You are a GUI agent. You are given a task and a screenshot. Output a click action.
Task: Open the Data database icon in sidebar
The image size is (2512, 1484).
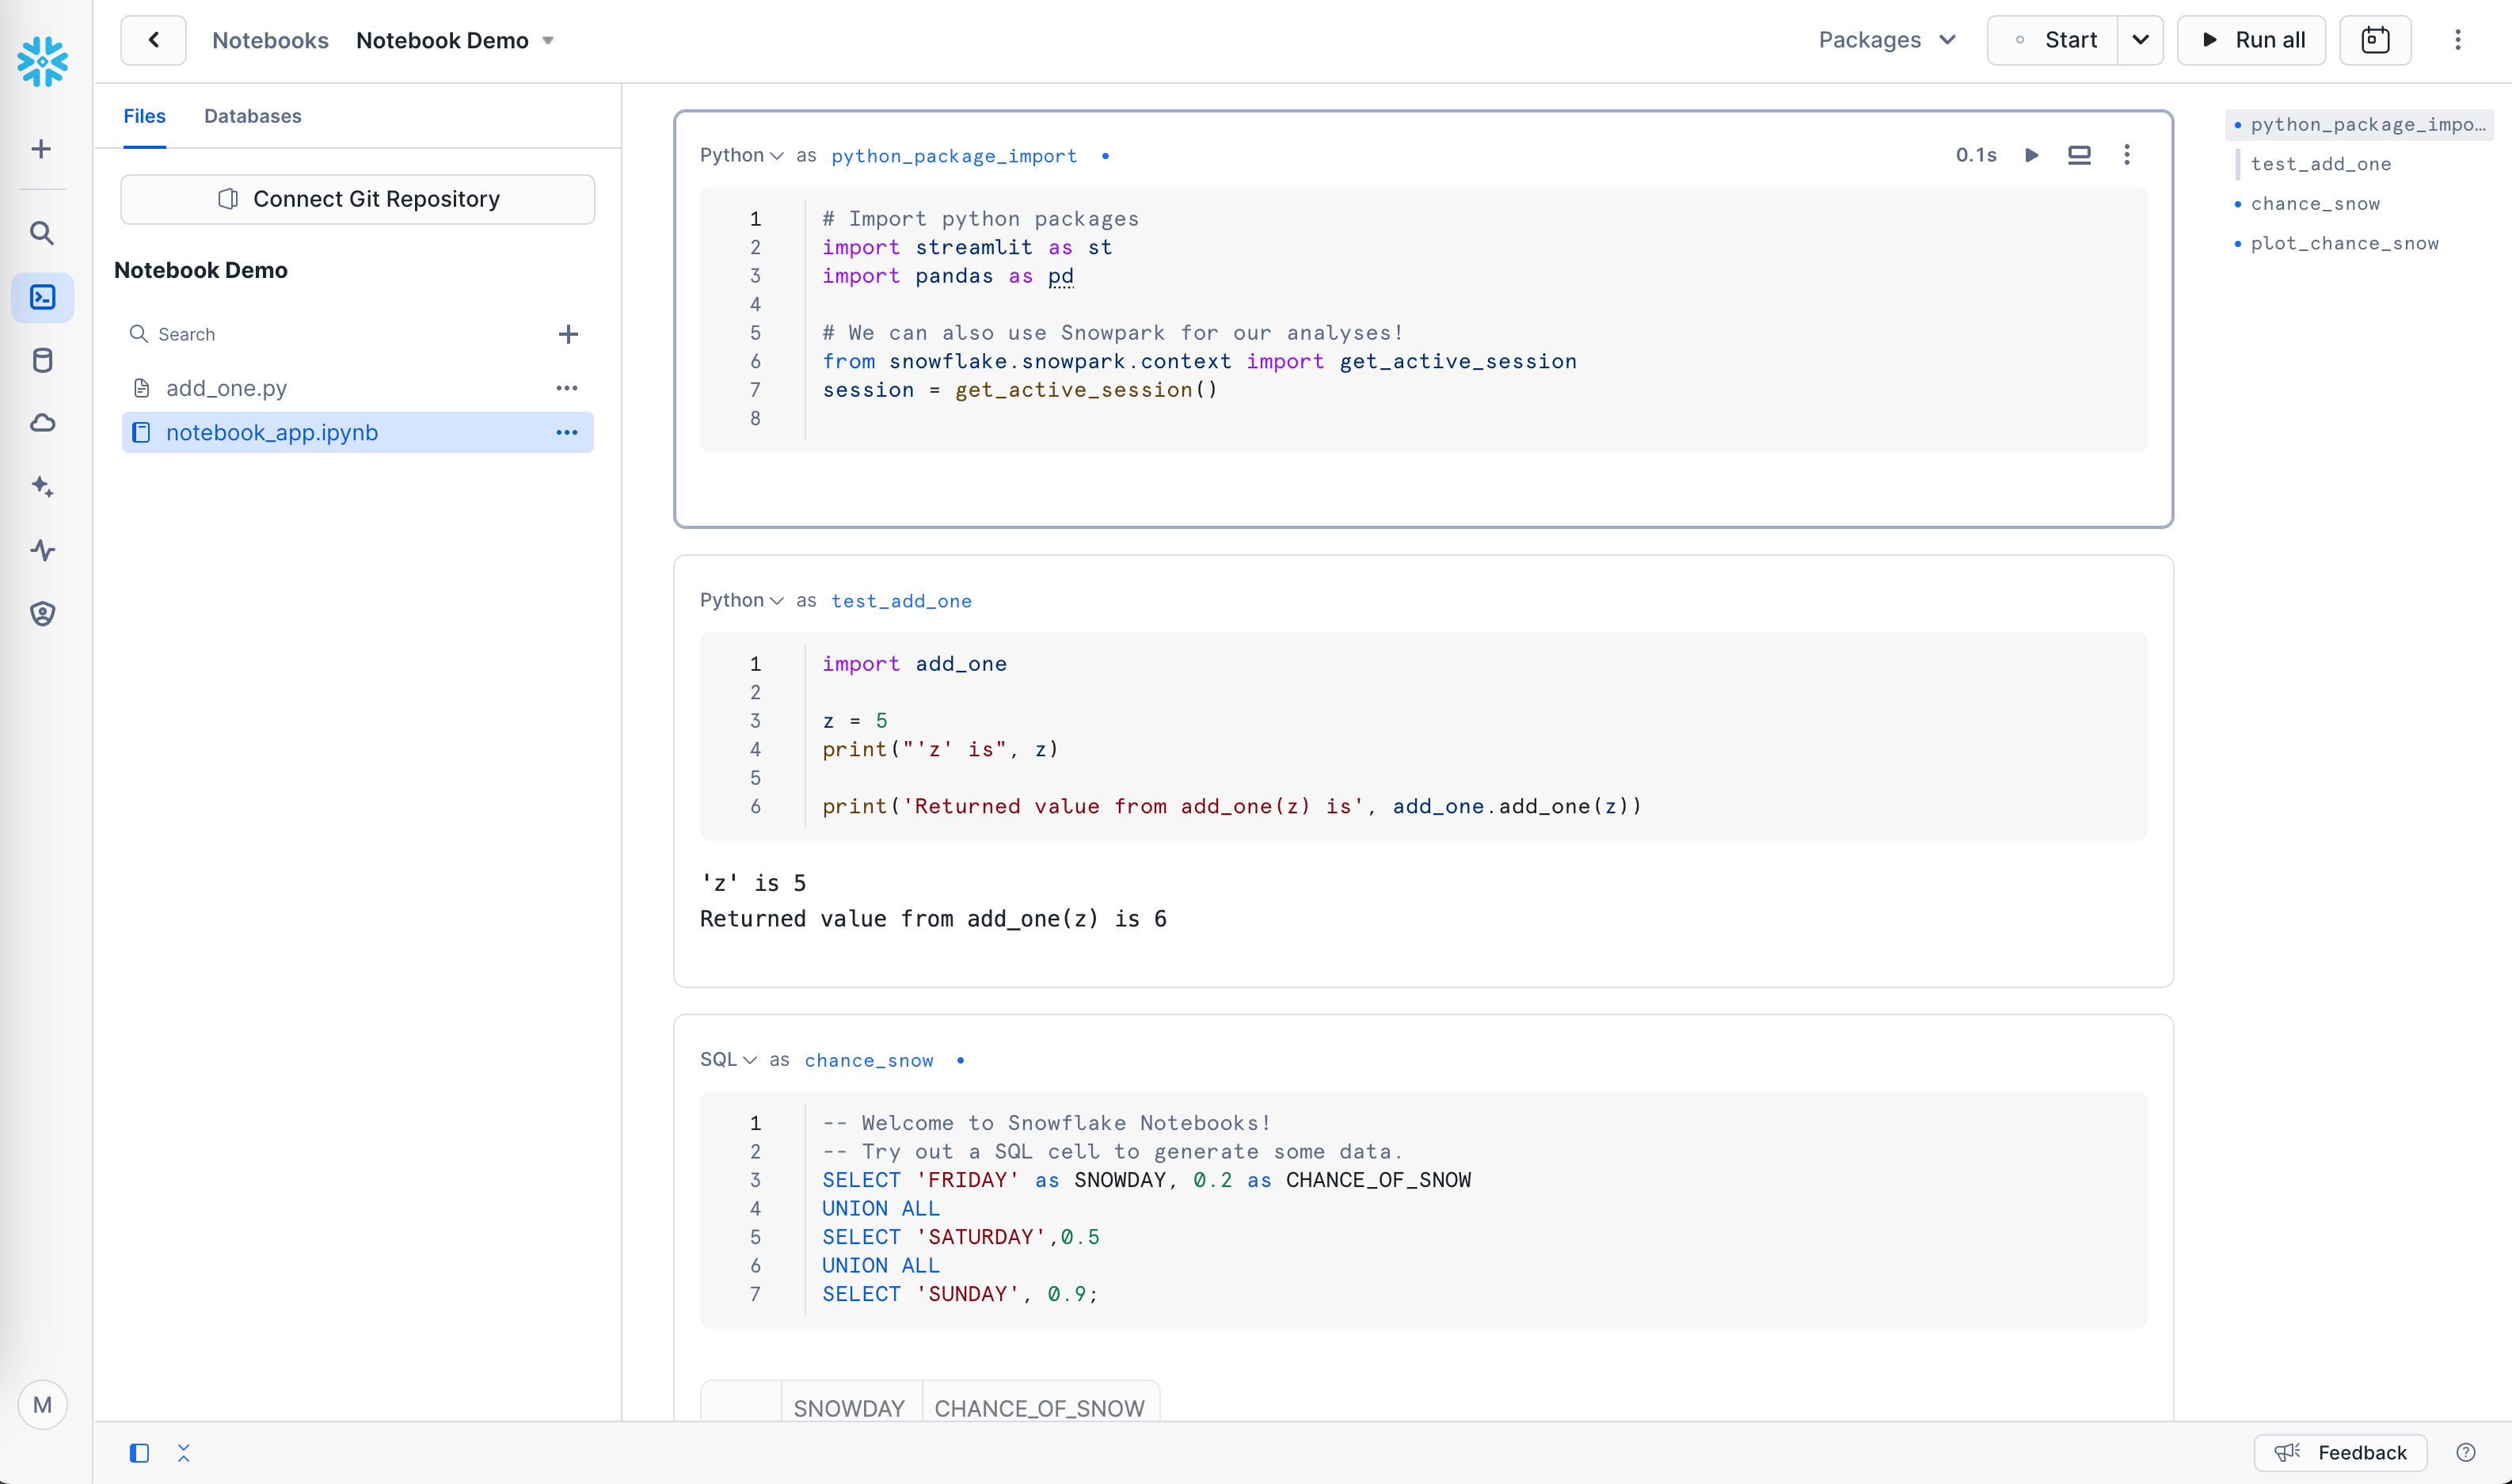click(x=42, y=360)
